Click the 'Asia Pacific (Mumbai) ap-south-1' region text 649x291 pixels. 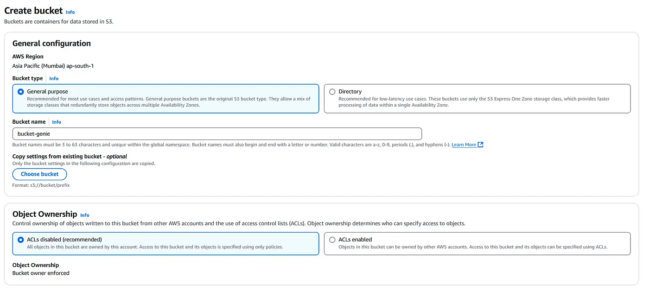coord(53,66)
